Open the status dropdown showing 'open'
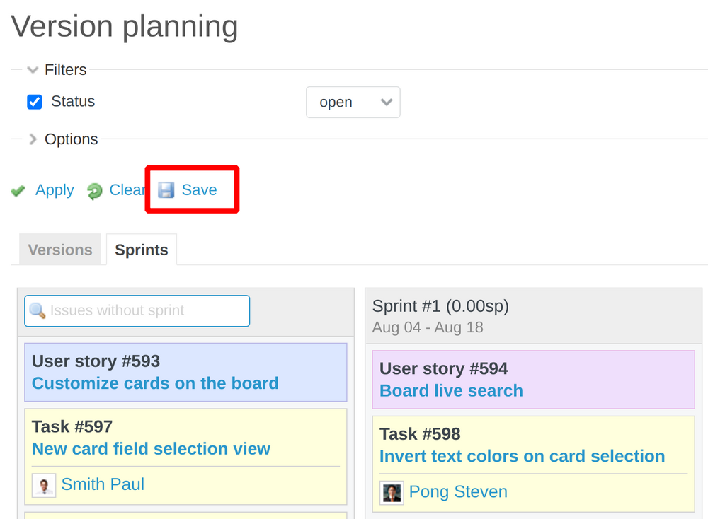Image resolution: width=708 pixels, height=519 pixels. click(x=353, y=102)
